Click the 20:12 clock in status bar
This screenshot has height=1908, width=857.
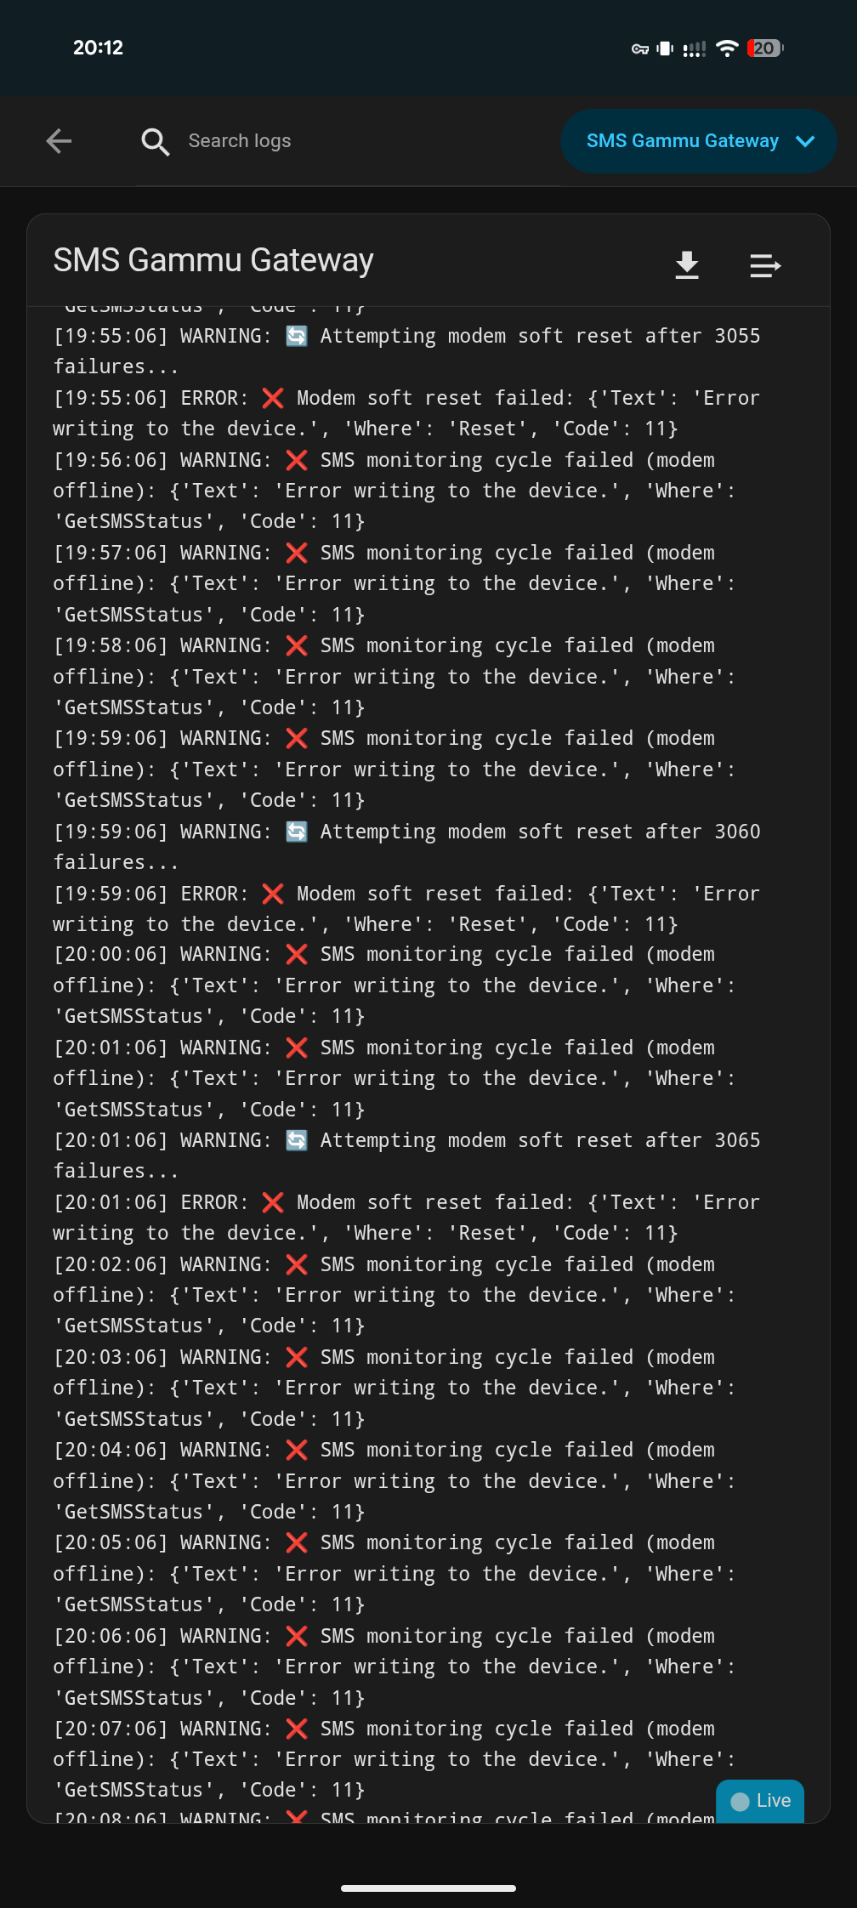pyautogui.click(x=99, y=48)
